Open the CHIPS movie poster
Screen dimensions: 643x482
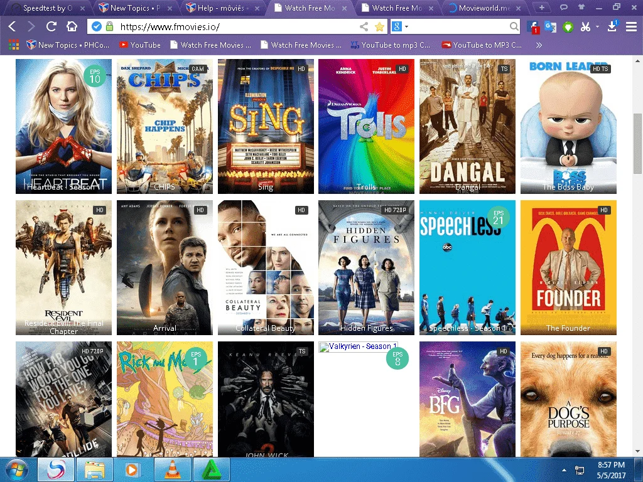point(165,126)
